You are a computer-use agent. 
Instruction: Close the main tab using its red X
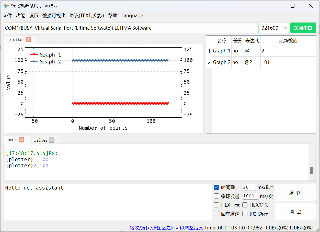click(x=21, y=140)
